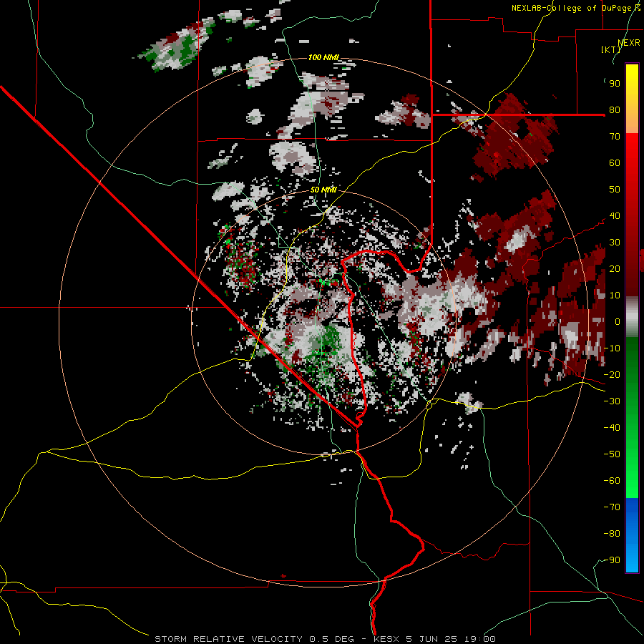Click the "40" value on the velocity scale

[615, 215]
